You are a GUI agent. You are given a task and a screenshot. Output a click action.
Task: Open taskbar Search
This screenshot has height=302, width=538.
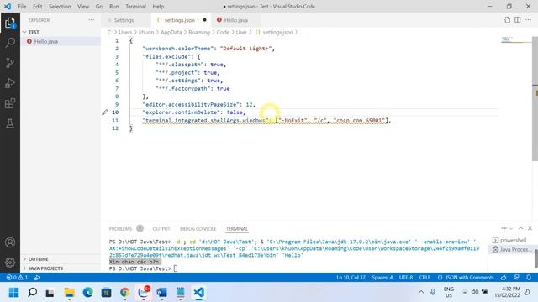pos(33,293)
